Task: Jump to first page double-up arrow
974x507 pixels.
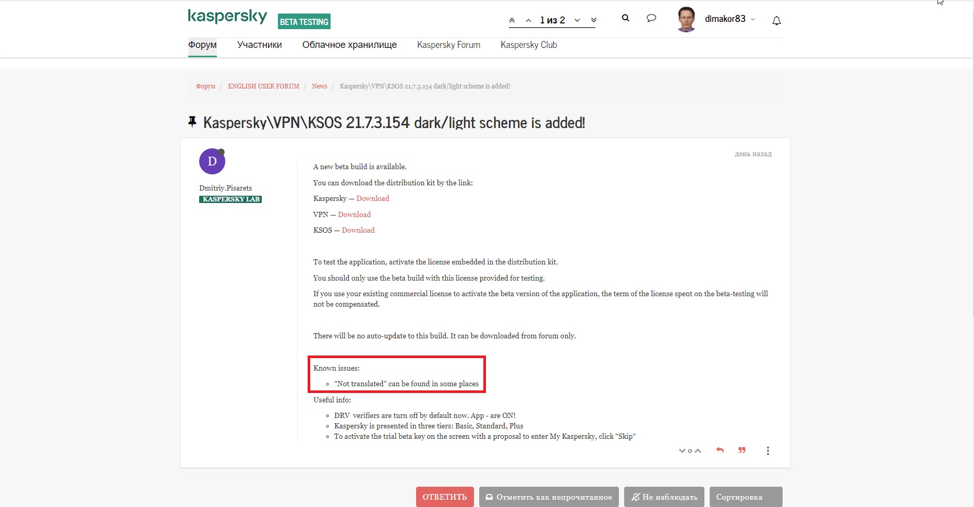Action: click(512, 20)
